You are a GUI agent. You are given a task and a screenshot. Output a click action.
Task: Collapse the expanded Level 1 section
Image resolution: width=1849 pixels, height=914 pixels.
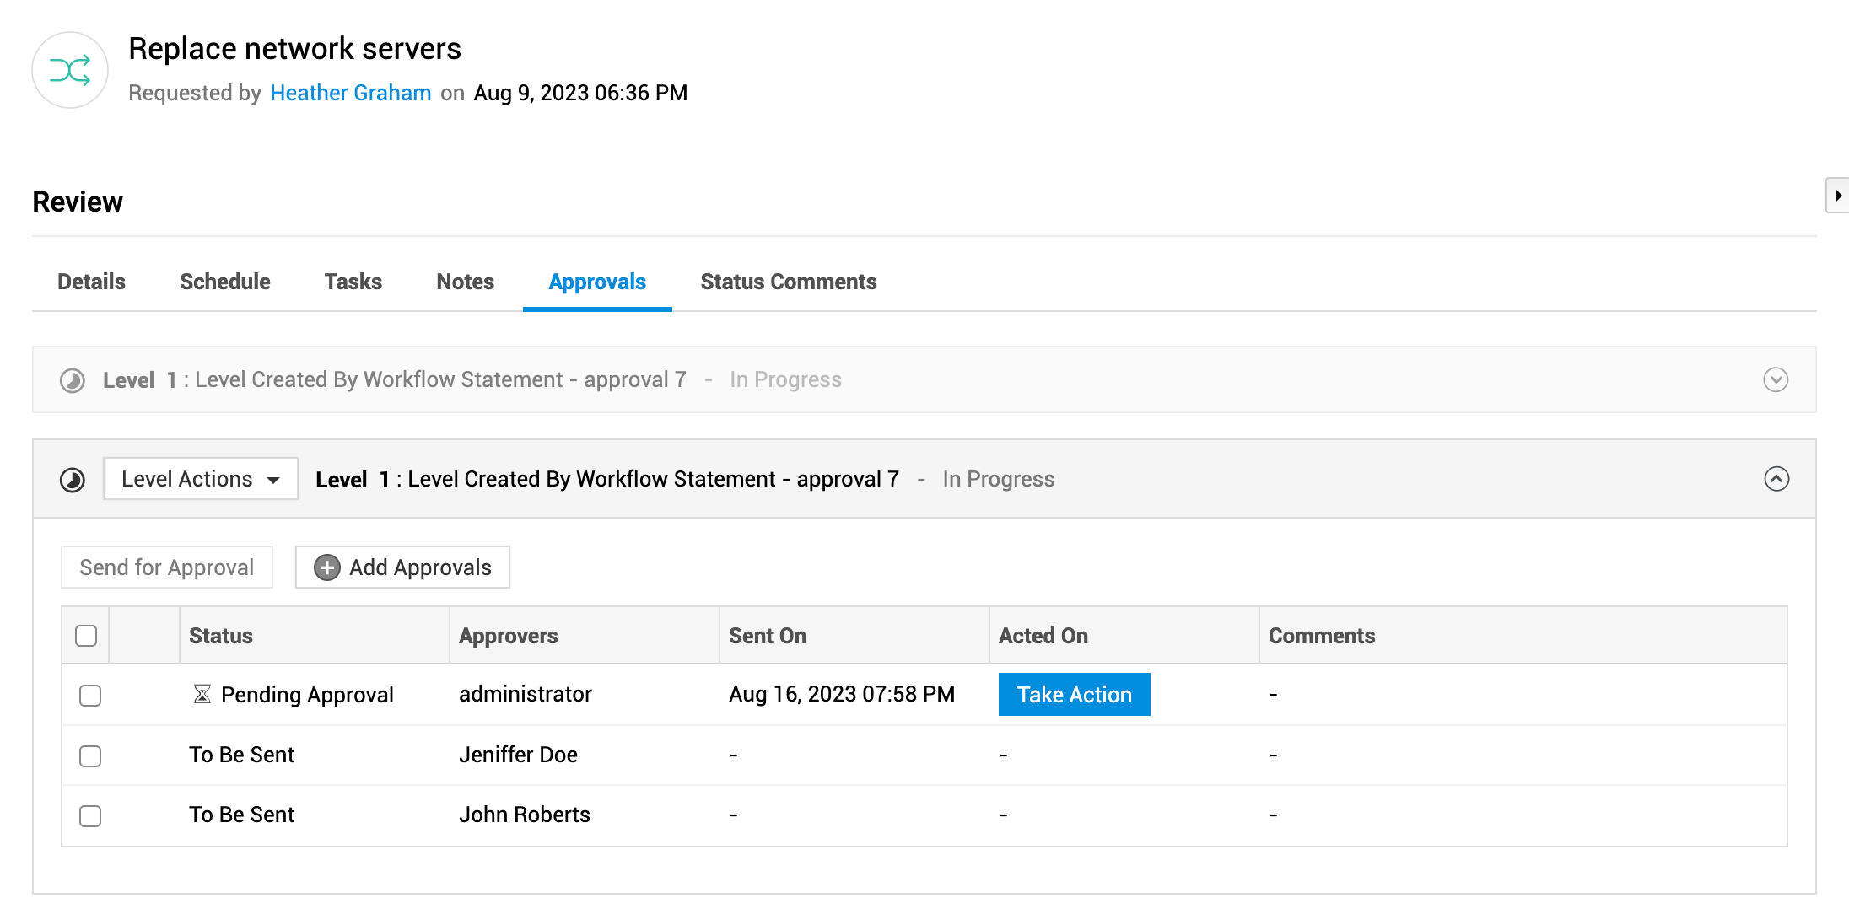point(1776,479)
